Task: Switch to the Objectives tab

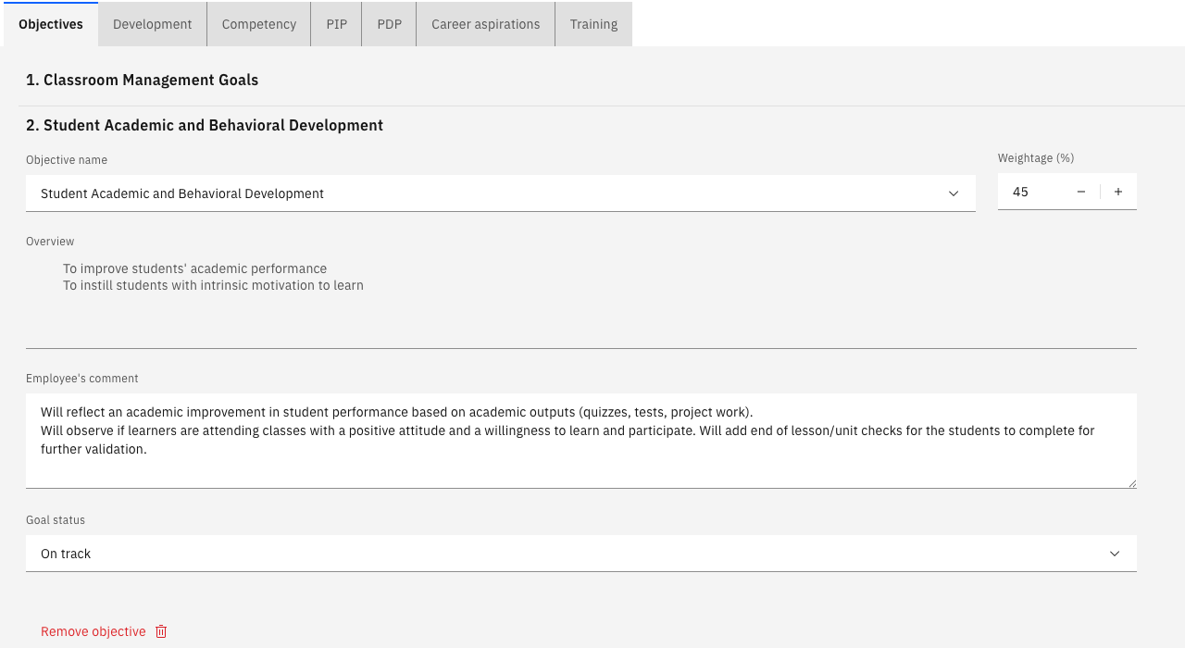Action: 51,24
